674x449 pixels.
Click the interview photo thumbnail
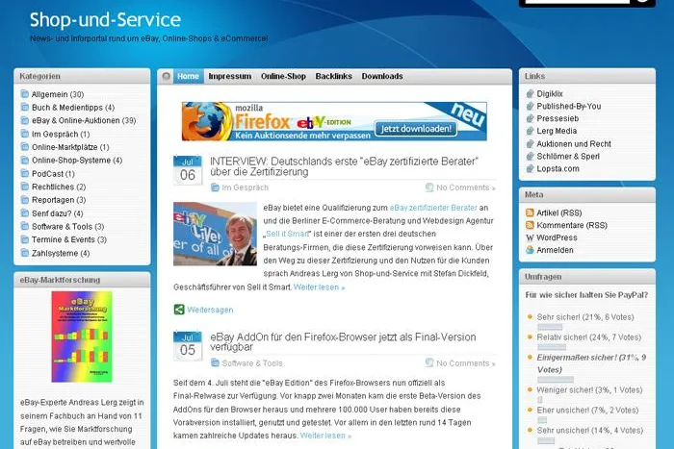click(215, 234)
